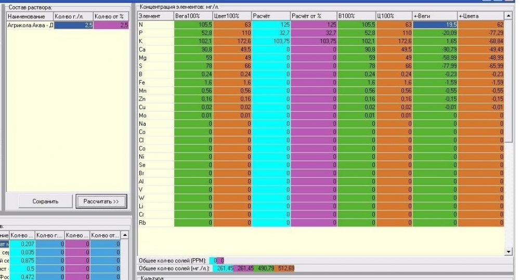Click the Ц100% column header
520x280 pixels.
coord(394,16)
